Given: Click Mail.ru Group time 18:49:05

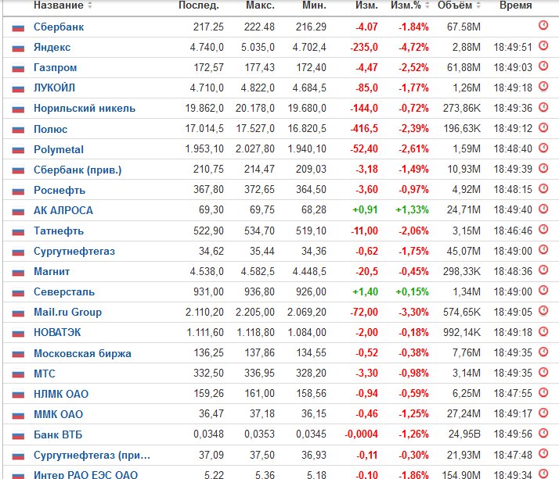Looking at the screenshot, I should click(x=513, y=312).
